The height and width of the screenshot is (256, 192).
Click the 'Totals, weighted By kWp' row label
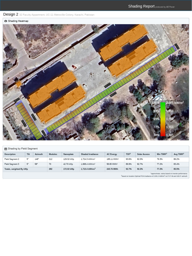click(16, 169)
